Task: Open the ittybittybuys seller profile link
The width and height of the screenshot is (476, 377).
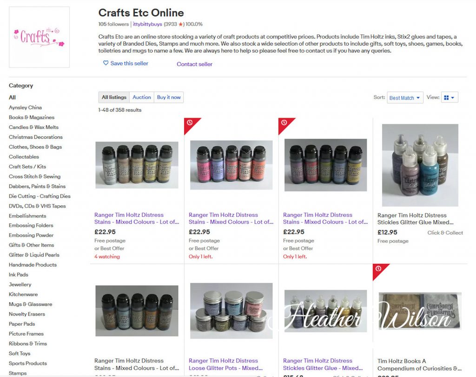Action: pyautogui.click(x=147, y=24)
